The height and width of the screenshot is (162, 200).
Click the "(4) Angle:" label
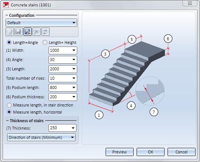[15, 60]
